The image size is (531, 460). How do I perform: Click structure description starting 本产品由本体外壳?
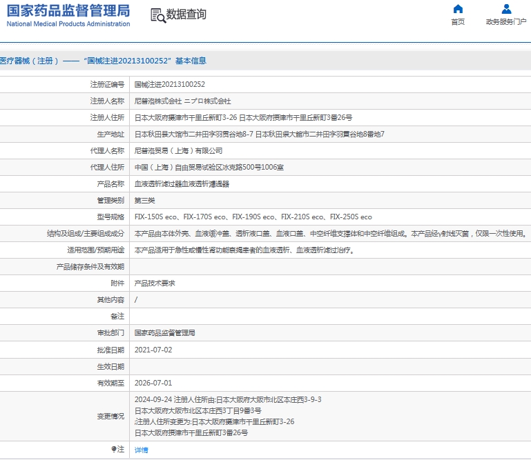[331, 234]
